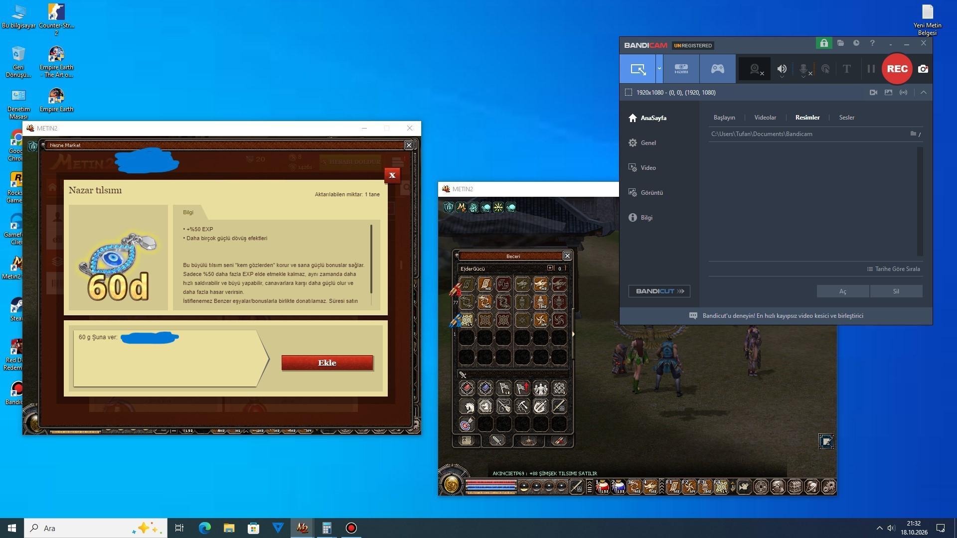Open Bandicam scheduled recording clock icon
957x538 pixels.
tap(856, 43)
